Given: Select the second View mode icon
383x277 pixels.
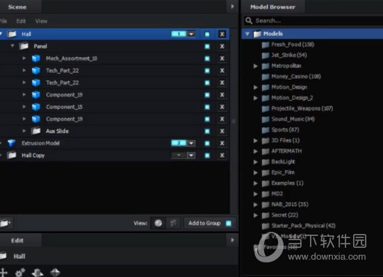Looking at the screenshot, I should tap(173, 223).
